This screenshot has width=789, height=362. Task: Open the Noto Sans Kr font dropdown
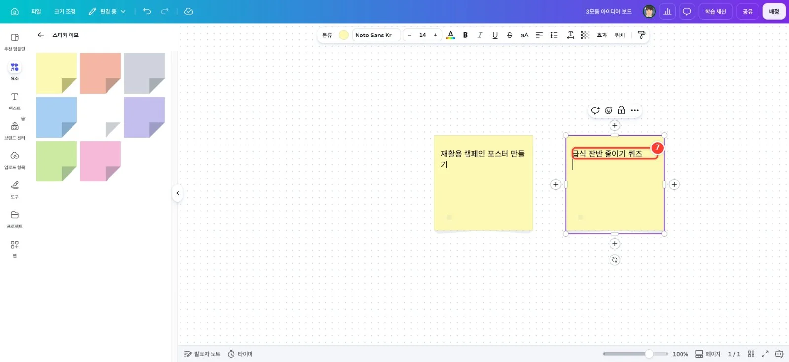click(x=376, y=35)
